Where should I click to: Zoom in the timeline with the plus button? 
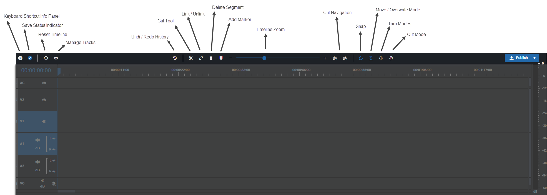pyautogui.click(x=325, y=58)
